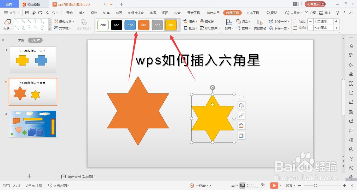Open the Selection Pane (选择窗格)
The height and width of the screenshot is (190, 357).
(x=260, y=25)
